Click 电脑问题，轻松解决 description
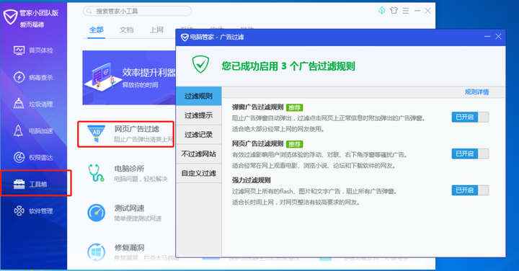Image resolution: width=519 pixels, height=271 pixels. point(141,179)
